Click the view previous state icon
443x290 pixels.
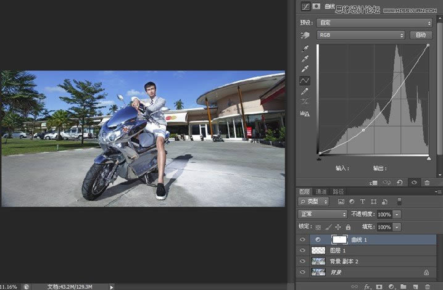(x=386, y=183)
